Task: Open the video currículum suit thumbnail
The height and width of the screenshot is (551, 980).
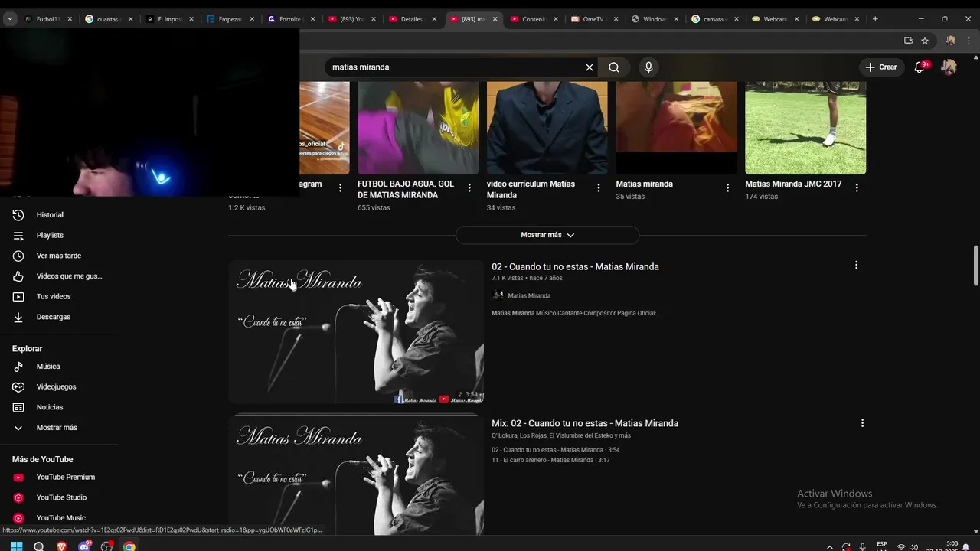Action: click(x=547, y=128)
